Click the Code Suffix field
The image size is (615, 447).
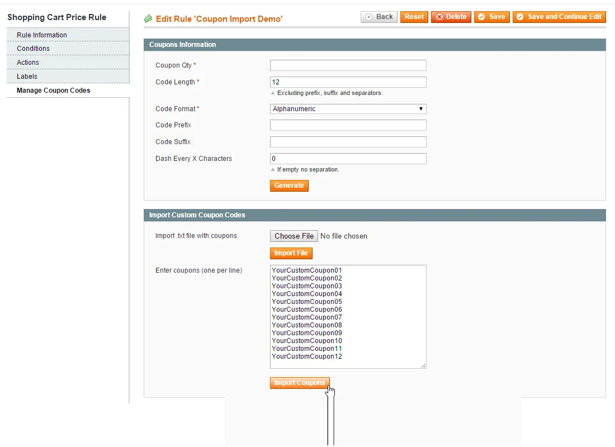(x=348, y=142)
